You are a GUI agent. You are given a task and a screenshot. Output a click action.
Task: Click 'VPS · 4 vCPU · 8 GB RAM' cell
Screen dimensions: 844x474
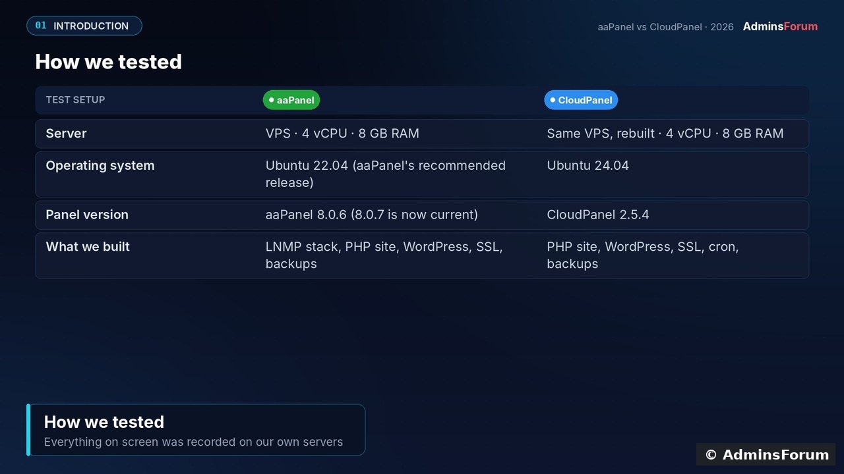[x=342, y=134]
